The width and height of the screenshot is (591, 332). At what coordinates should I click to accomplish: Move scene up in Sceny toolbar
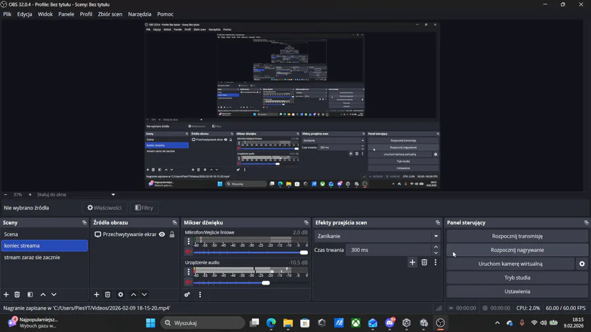[x=43, y=295]
